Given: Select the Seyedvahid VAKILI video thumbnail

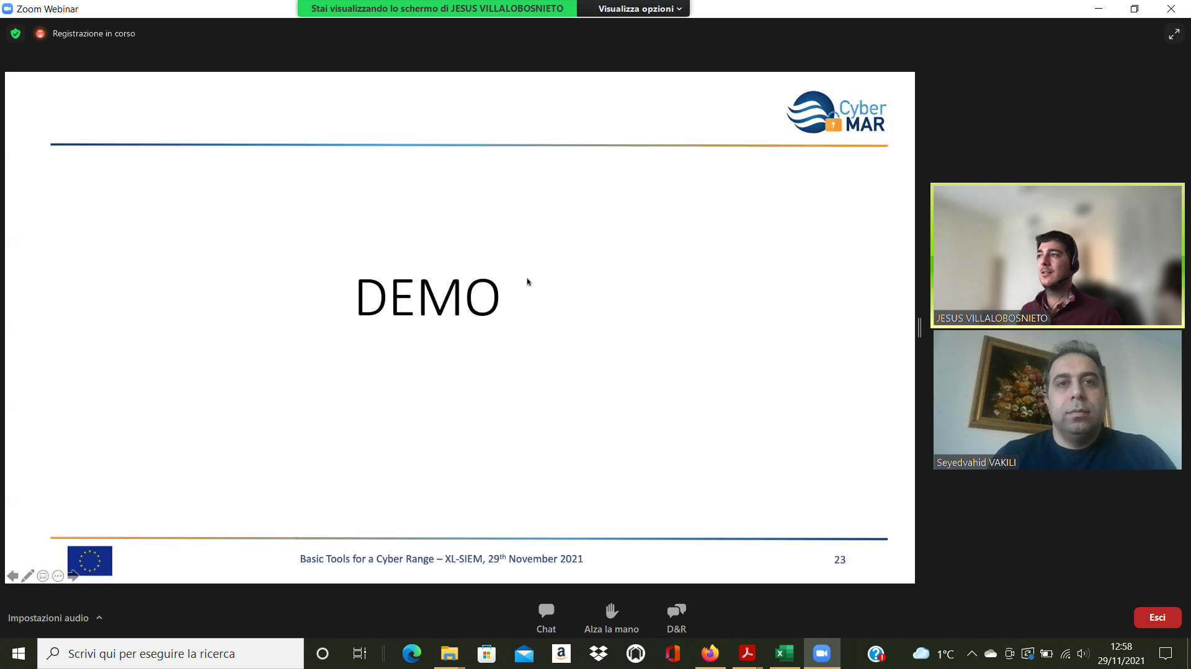Looking at the screenshot, I should (x=1057, y=400).
